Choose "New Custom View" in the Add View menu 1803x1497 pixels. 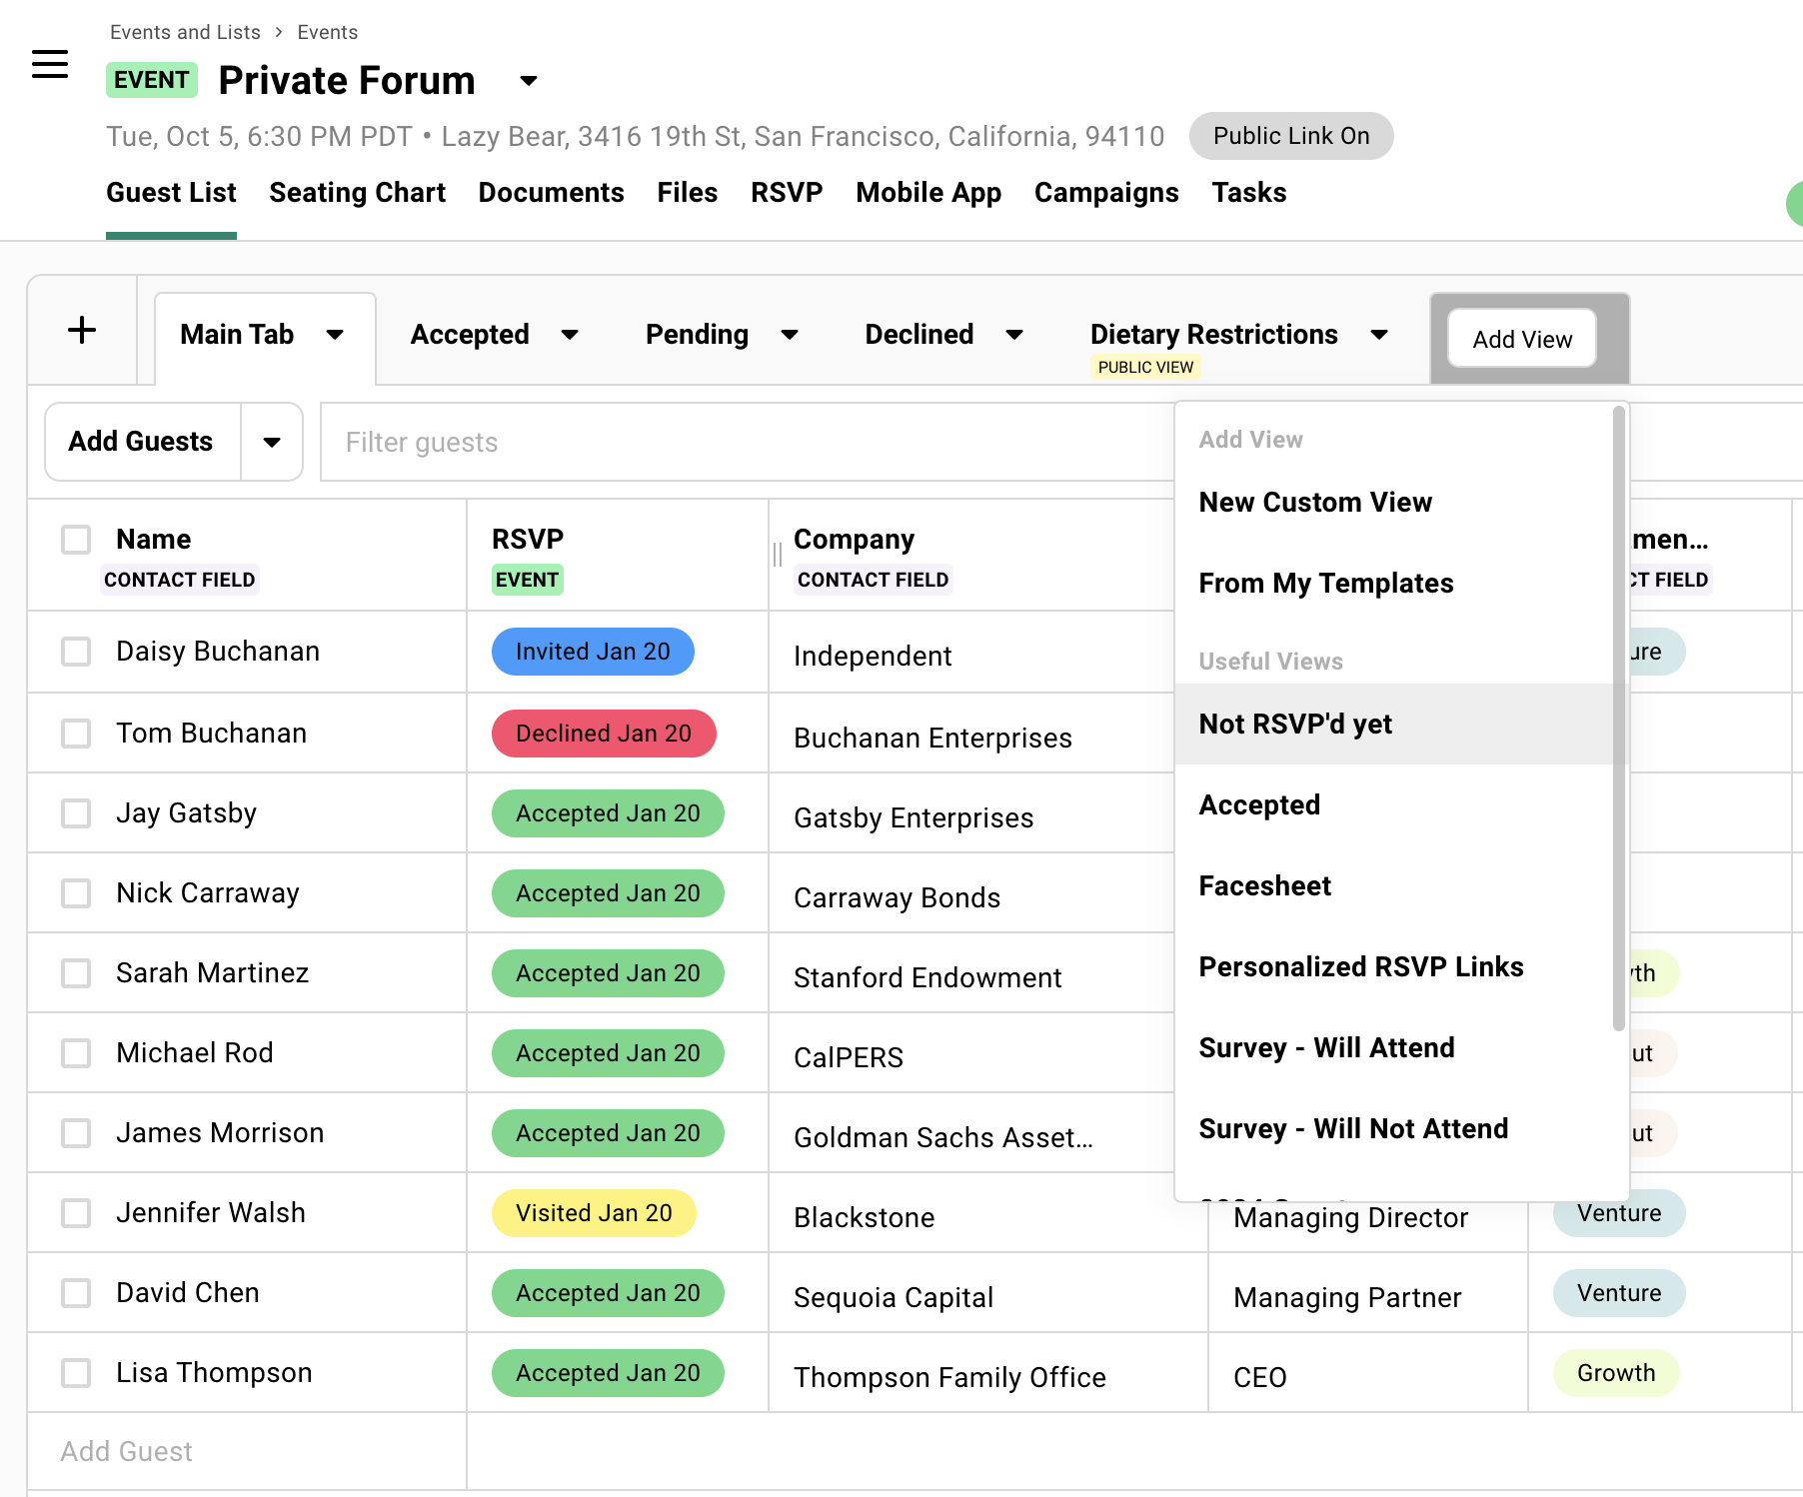[1315, 503]
